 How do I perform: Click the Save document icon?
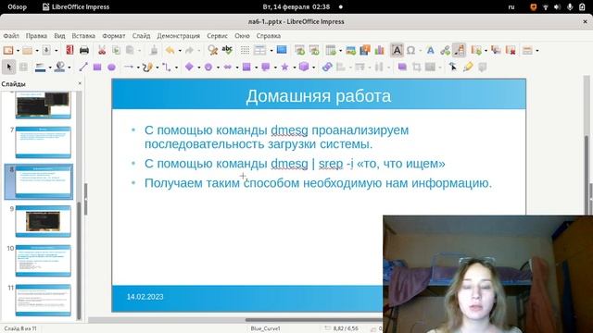[46, 50]
